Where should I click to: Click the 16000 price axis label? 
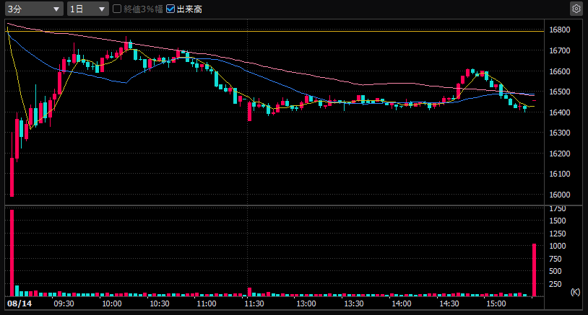click(x=560, y=195)
